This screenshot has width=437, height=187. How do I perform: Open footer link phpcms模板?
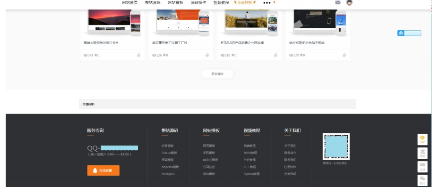pyautogui.click(x=170, y=167)
